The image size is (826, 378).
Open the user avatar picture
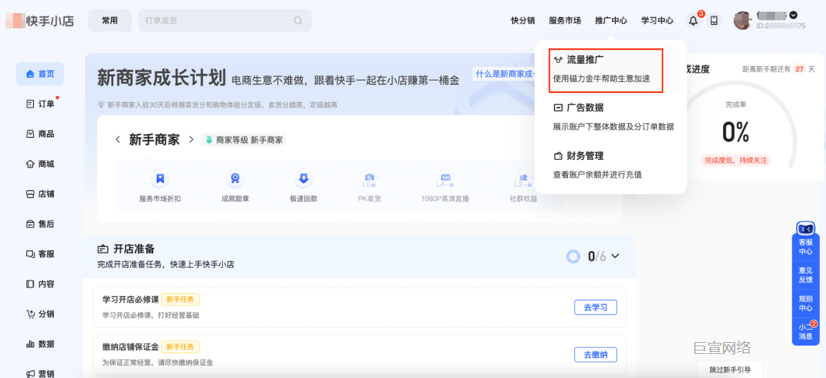(x=743, y=21)
